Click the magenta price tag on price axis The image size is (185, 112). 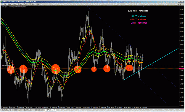[181, 69]
